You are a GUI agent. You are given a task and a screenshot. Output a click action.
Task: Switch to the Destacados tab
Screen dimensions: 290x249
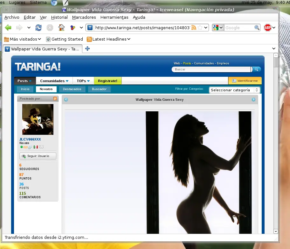coord(72,89)
